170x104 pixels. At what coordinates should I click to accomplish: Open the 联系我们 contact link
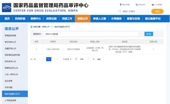coord(142,5)
